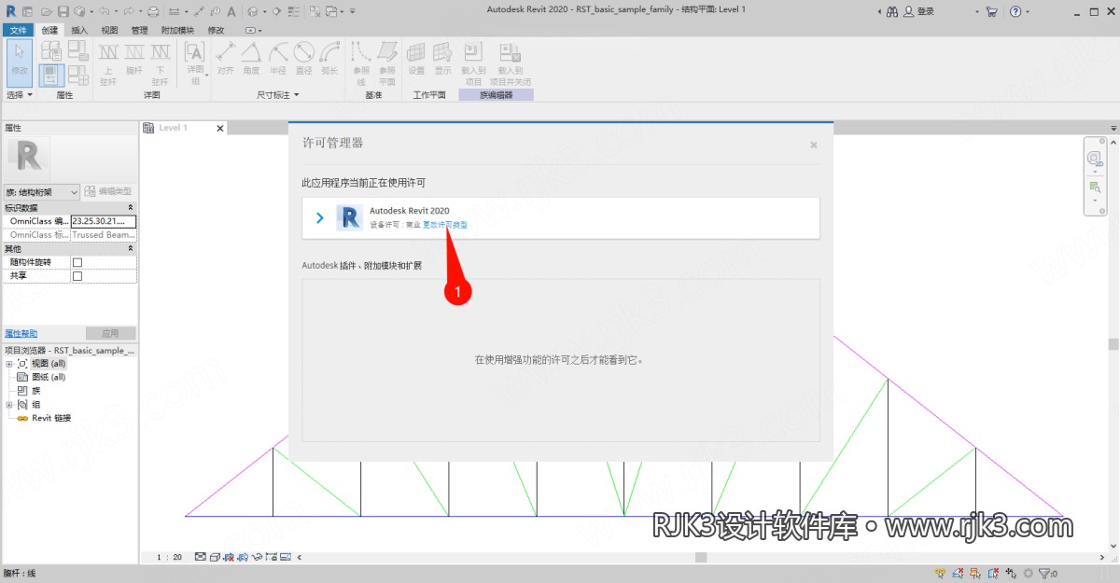Click the Undo arrow icon
Viewport: 1120px width, 583px height.
[103, 11]
